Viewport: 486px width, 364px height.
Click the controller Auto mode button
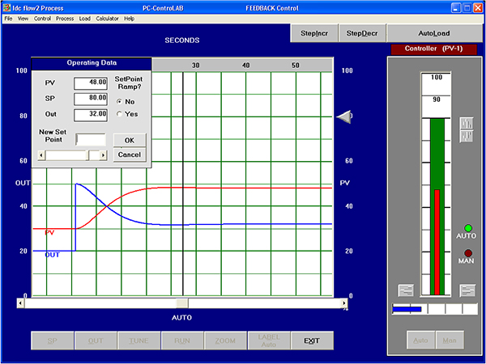pyautogui.click(x=420, y=341)
